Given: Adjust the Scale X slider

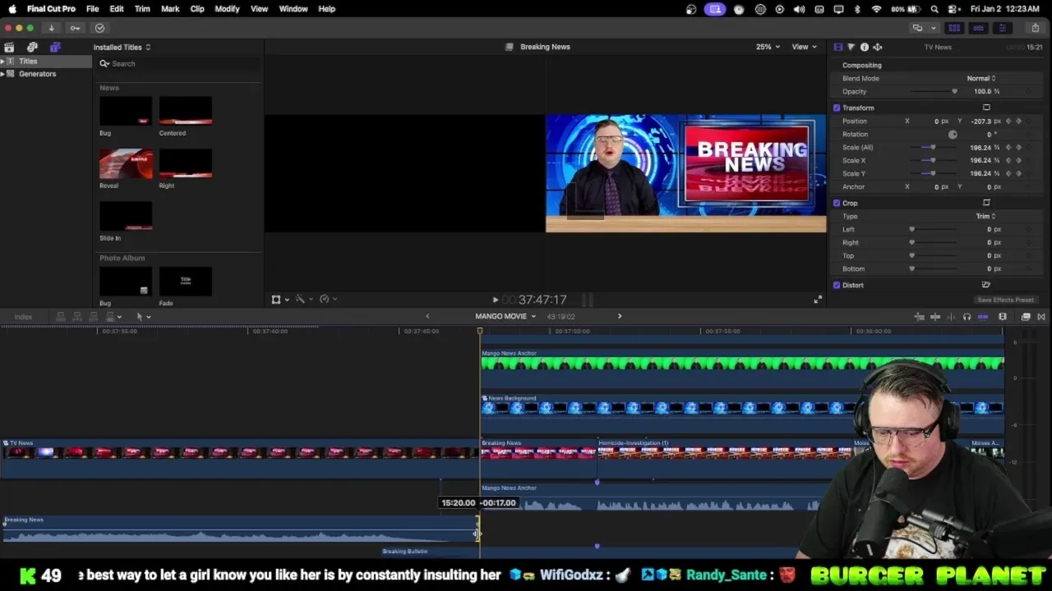Looking at the screenshot, I should (933, 160).
